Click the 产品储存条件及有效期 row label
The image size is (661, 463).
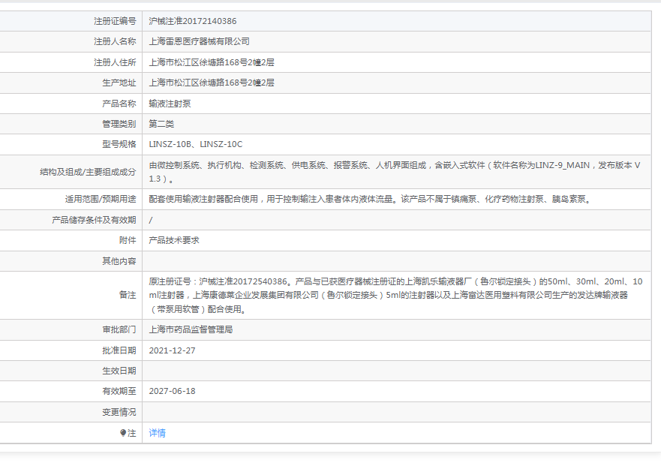pyautogui.click(x=94, y=220)
